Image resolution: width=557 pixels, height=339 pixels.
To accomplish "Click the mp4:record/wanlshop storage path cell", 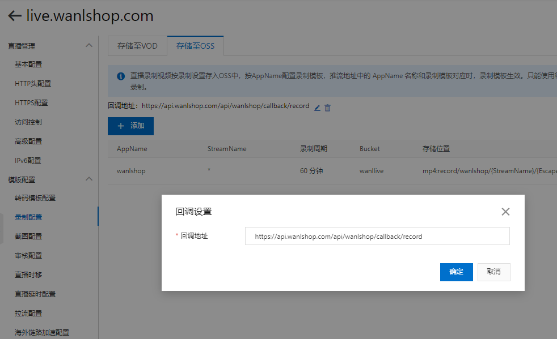I will [x=490, y=171].
